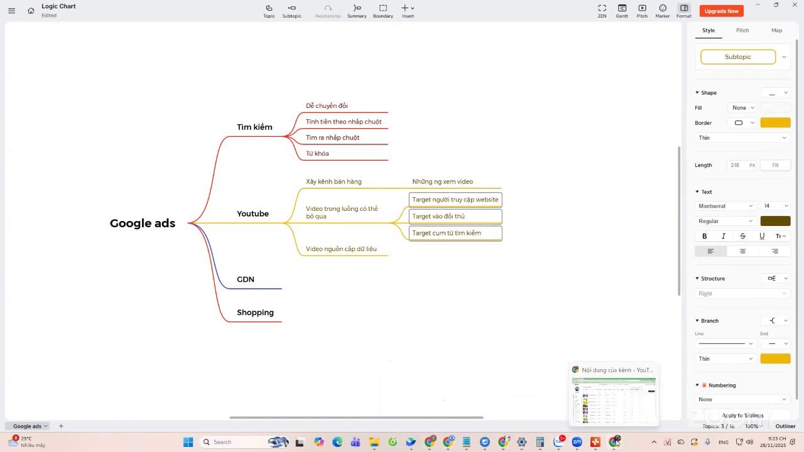
Task: Open the font size 14 dropdown
Action: [776, 206]
